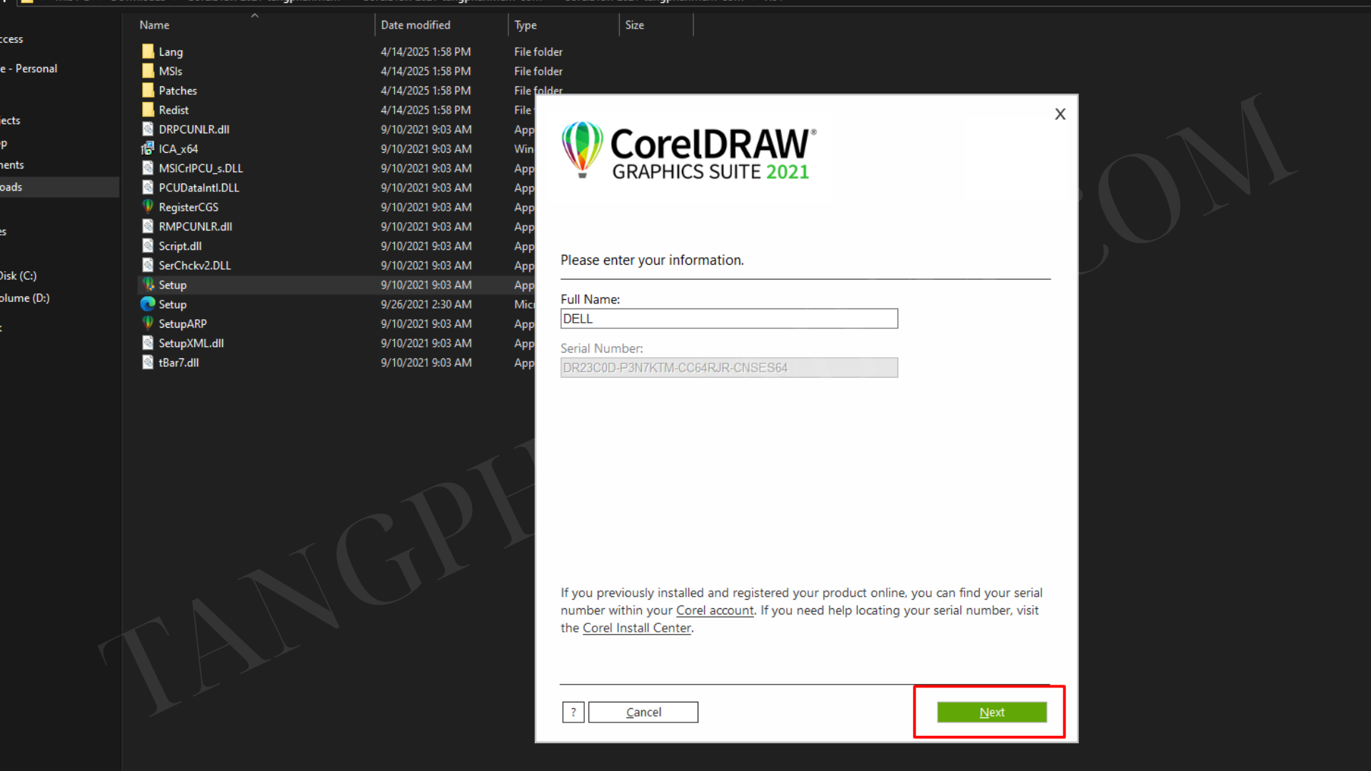
Task: Close the CorelDRAW installer dialog
Action: coord(1060,114)
